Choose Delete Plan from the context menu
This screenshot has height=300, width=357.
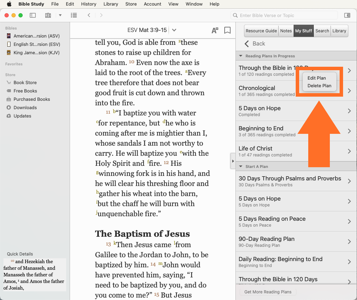(x=319, y=86)
